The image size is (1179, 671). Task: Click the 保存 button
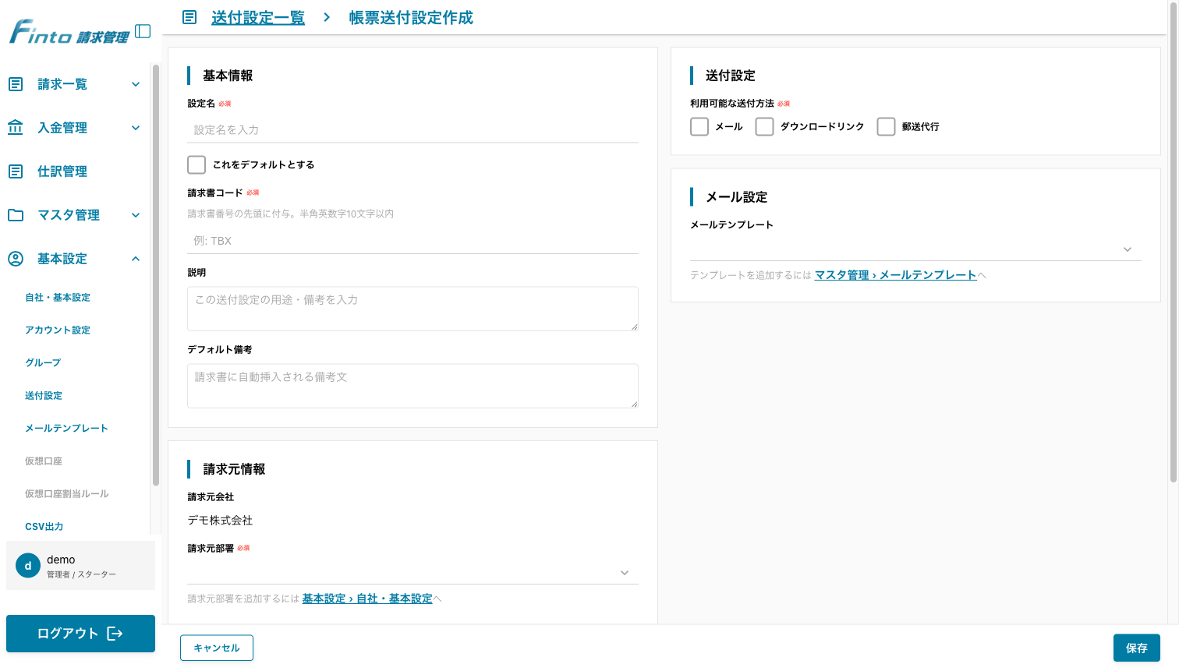coord(1137,648)
